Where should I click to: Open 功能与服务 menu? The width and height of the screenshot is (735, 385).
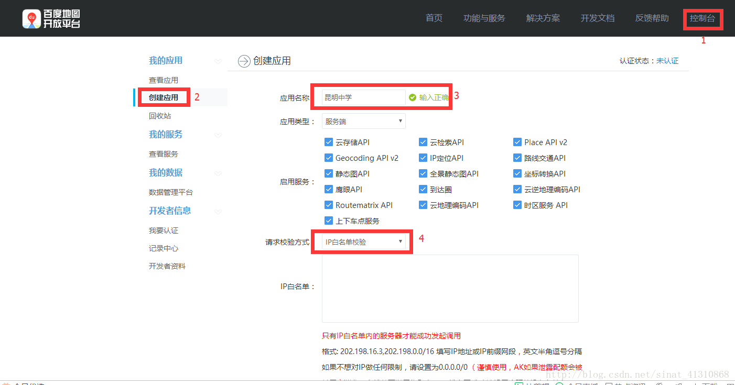(484, 18)
